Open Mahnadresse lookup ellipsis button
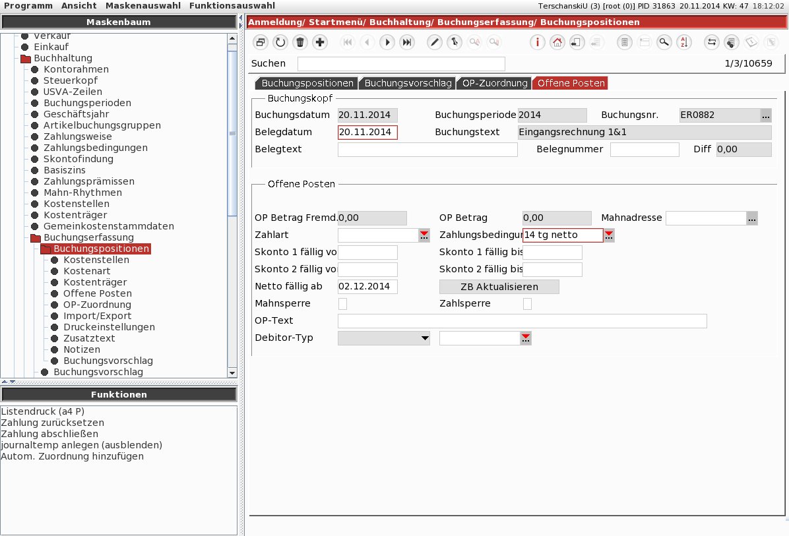This screenshot has width=789, height=536. 752,218
